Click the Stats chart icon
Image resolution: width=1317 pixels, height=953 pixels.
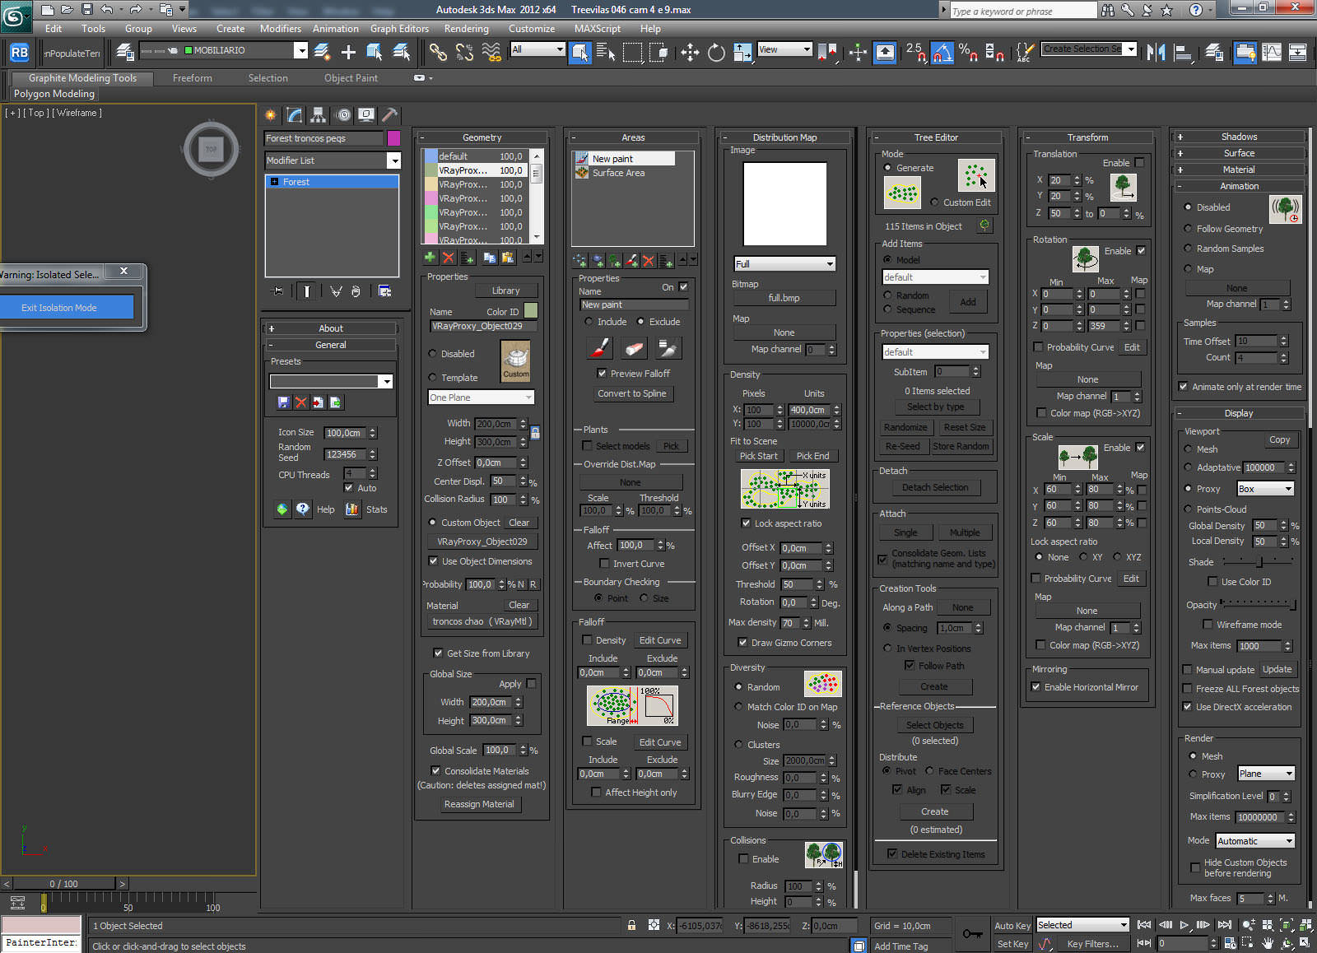pyautogui.click(x=352, y=509)
